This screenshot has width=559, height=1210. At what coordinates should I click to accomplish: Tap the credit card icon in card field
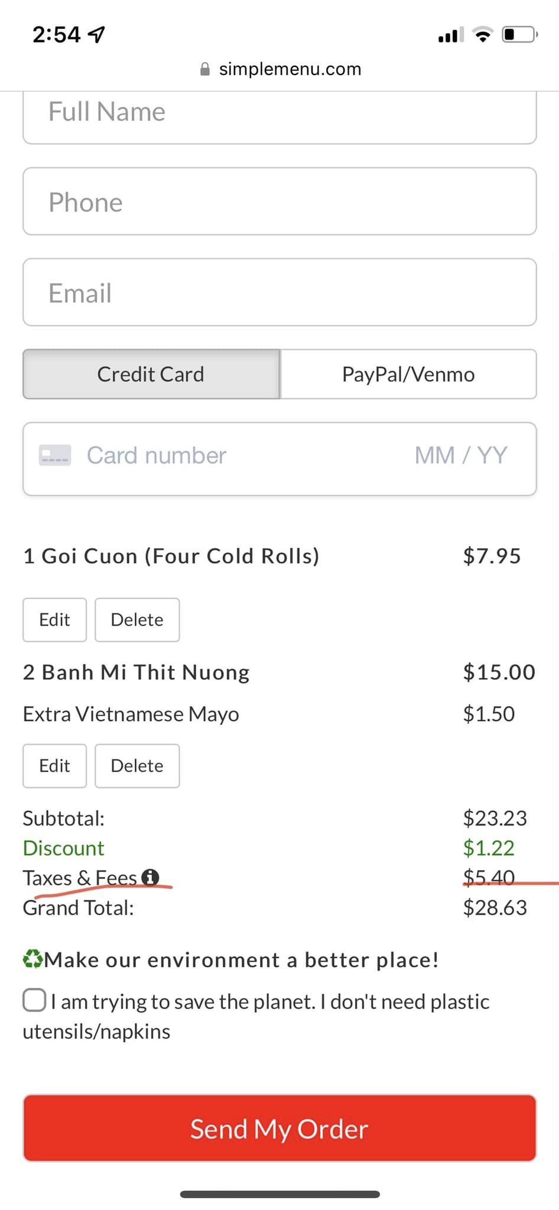click(x=55, y=455)
